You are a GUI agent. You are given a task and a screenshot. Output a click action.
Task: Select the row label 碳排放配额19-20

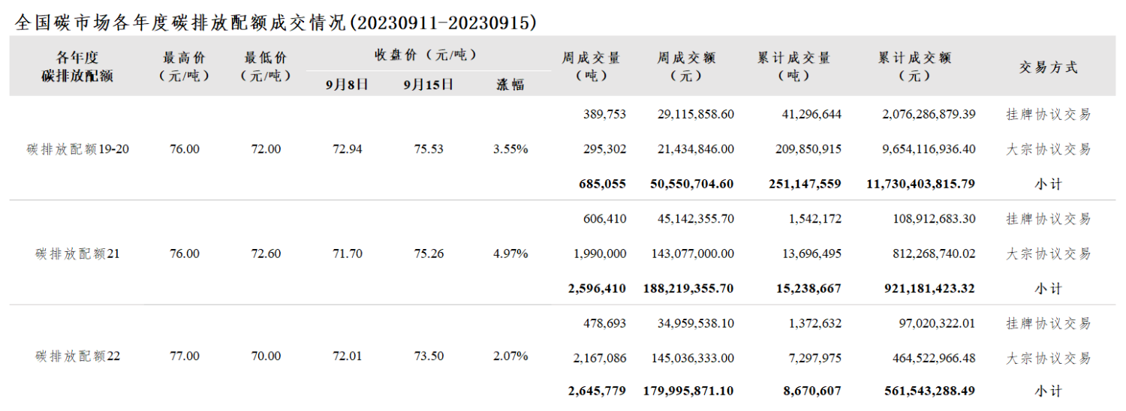tap(78, 149)
